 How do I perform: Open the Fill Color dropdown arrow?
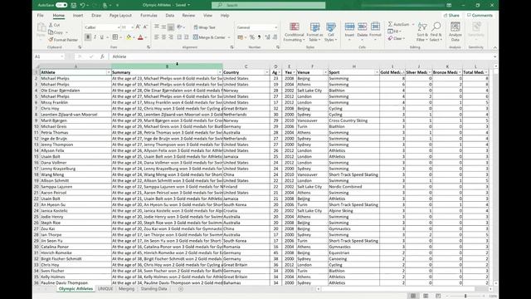pyautogui.click(x=134, y=37)
